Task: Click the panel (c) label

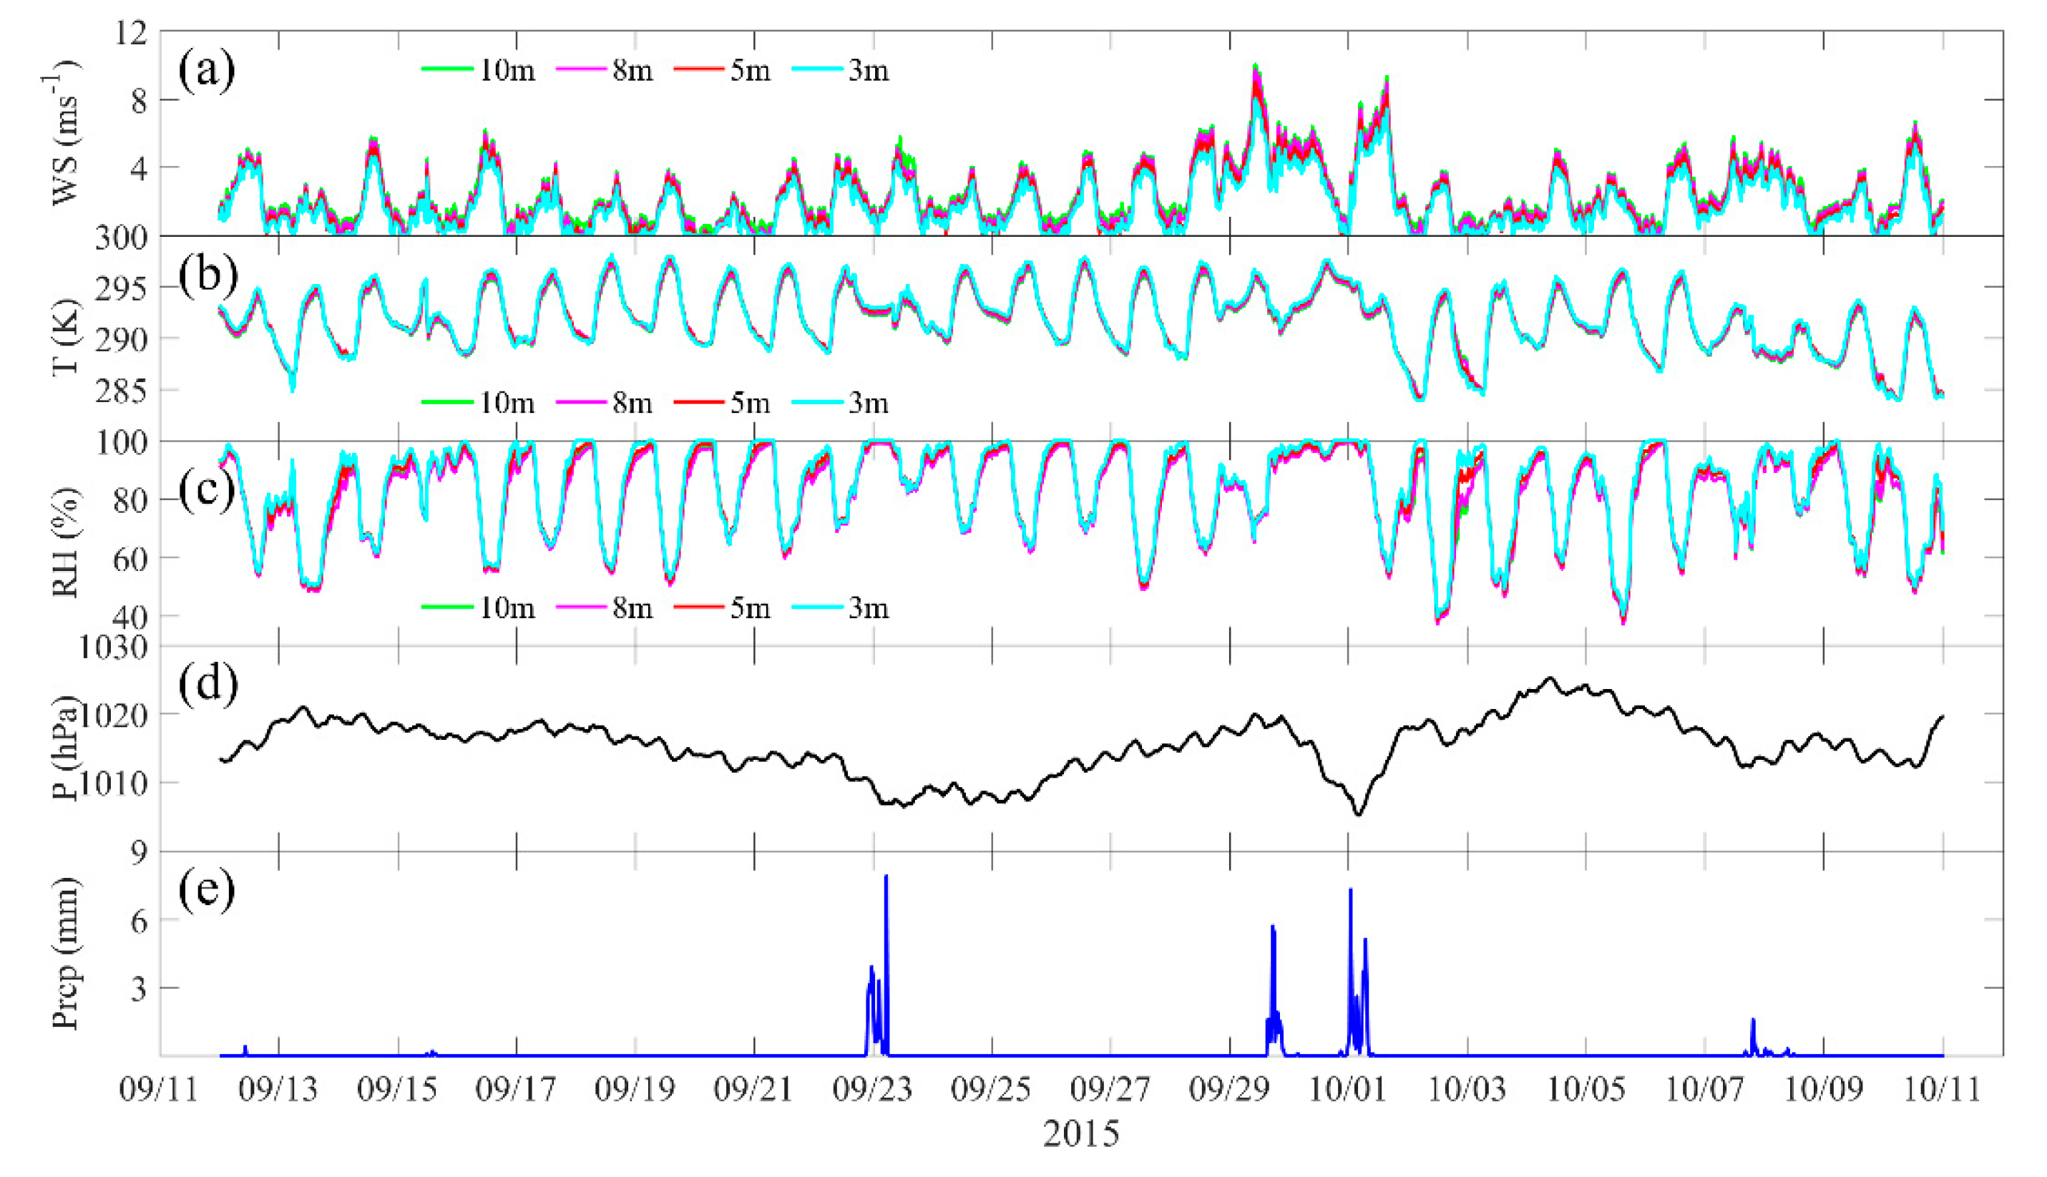Action: [x=207, y=491]
